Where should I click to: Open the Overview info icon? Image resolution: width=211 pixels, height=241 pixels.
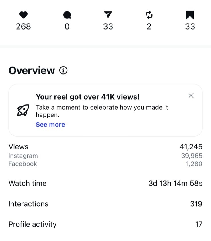[63, 70]
